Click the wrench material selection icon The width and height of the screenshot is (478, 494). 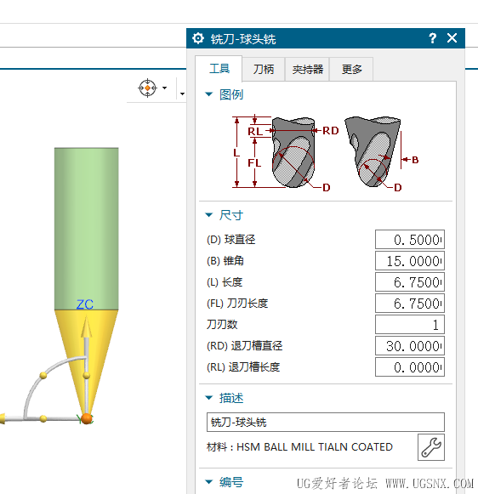(430, 447)
